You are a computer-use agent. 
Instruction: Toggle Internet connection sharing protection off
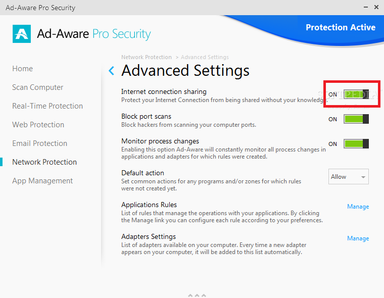pos(356,94)
